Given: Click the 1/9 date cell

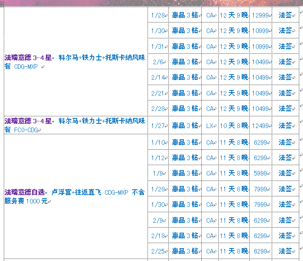Looking at the screenshot, I should point(158,173).
